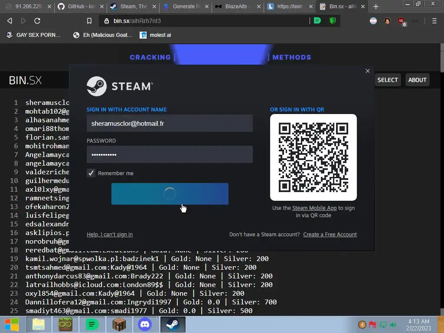Open the avatar extension icon in toolbar

[387, 21]
